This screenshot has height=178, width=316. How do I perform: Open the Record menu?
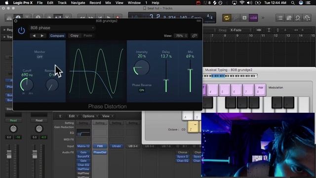pos(95,2)
